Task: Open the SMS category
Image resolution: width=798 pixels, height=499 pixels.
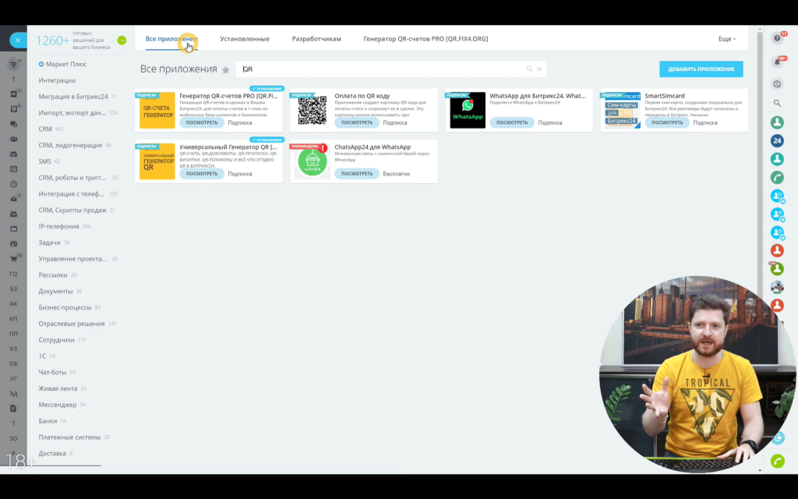Action: click(x=44, y=161)
